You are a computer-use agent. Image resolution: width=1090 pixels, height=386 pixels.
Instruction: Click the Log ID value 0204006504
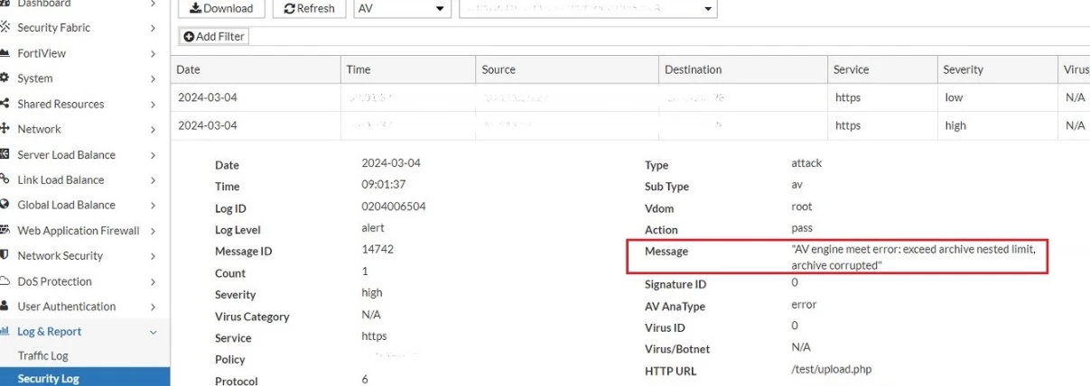click(x=393, y=207)
